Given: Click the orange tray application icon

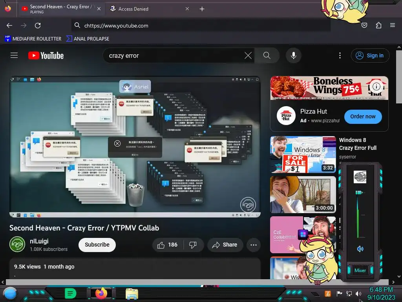Looking at the screenshot, I should click(x=328, y=293).
